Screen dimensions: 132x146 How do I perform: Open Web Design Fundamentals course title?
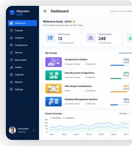coord(78,86)
